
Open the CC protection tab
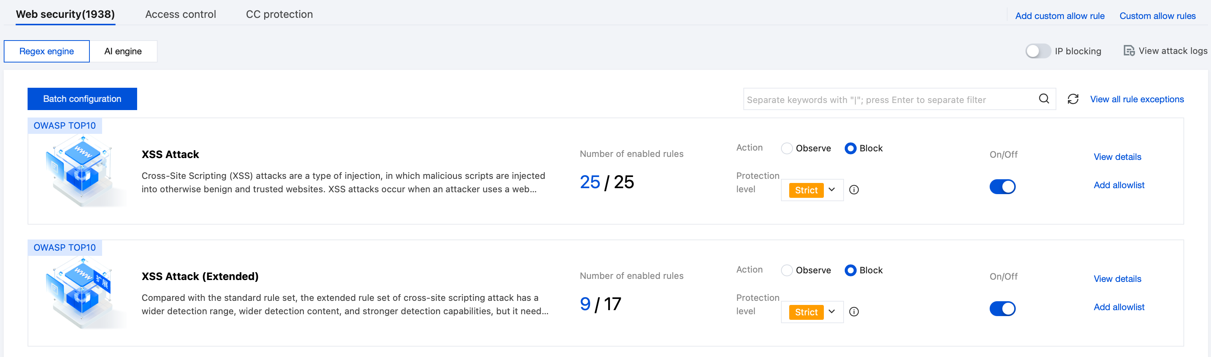(x=279, y=15)
